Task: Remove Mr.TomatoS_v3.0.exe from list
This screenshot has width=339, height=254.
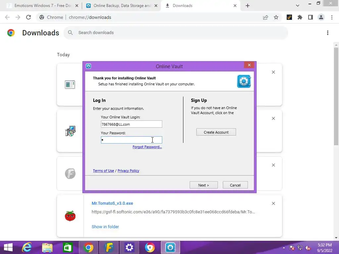Action: [273, 203]
